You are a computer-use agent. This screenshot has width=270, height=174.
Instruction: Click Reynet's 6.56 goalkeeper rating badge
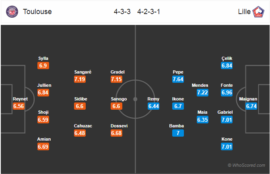pyautogui.click(x=19, y=106)
